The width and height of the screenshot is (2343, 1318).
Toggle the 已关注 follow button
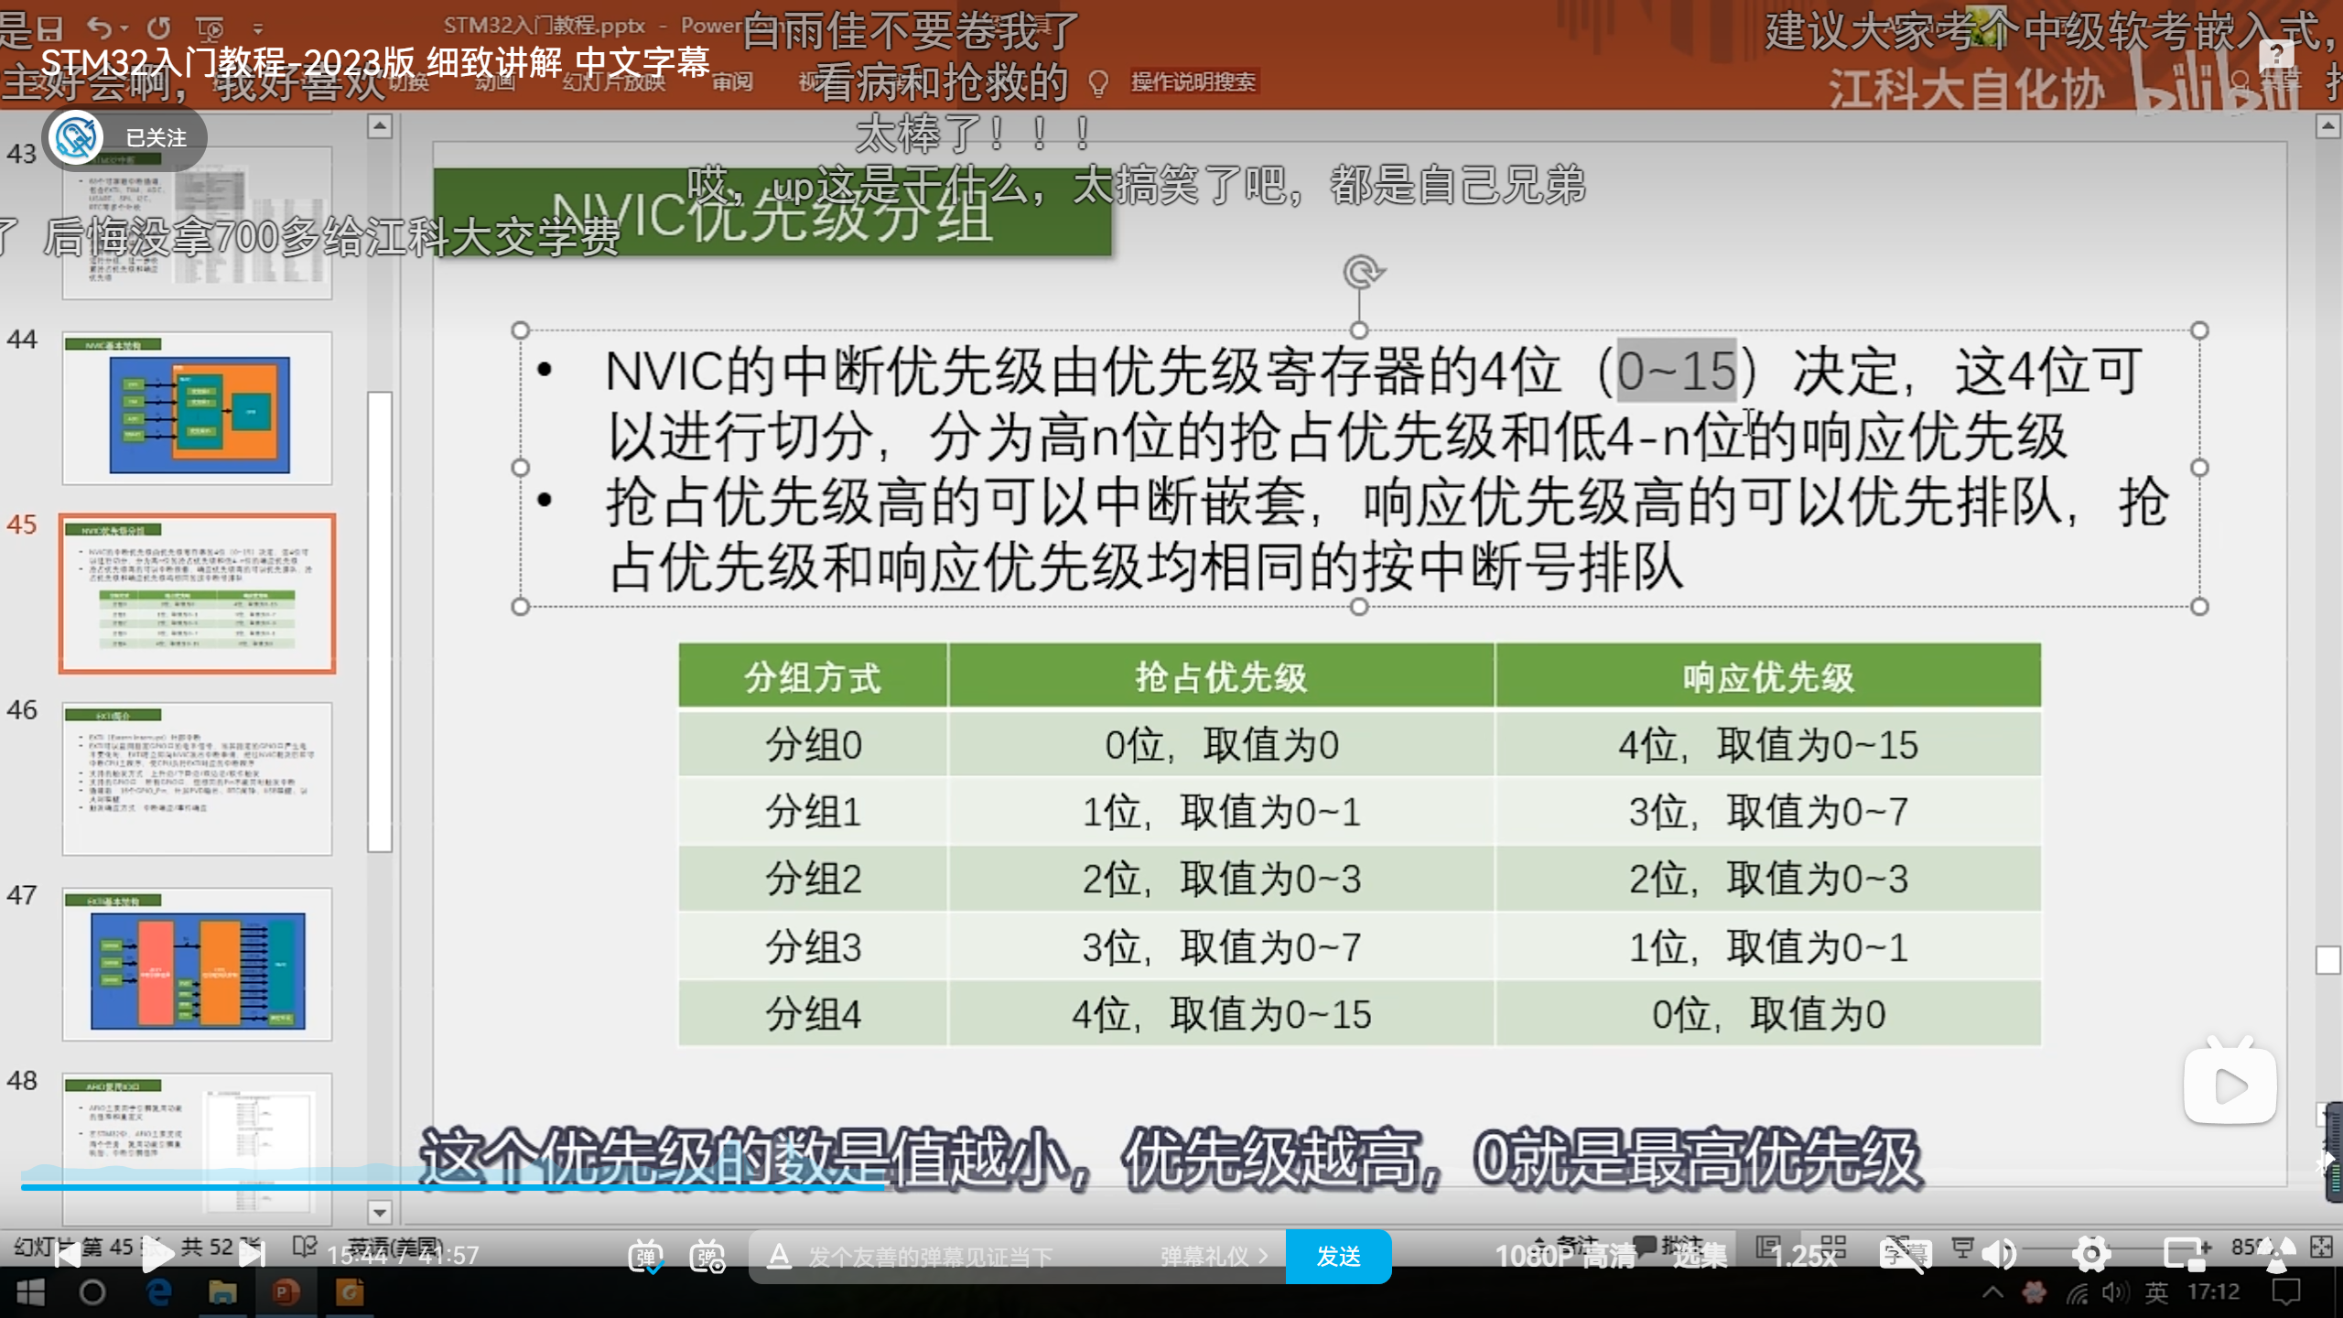[x=156, y=138]
